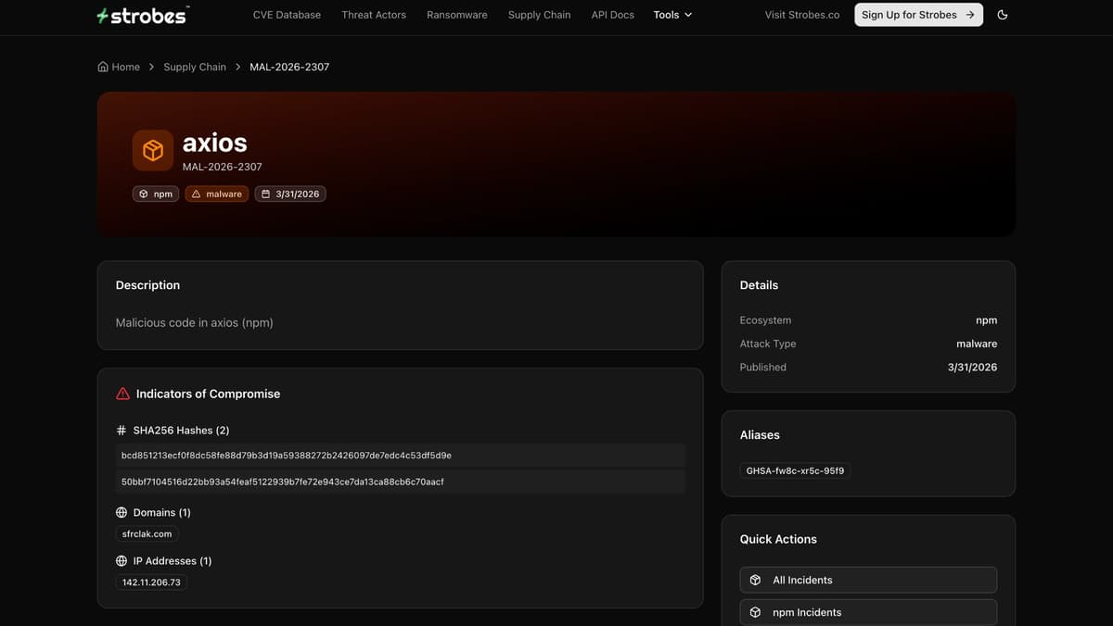
Task: Open Supply Chain breadcrumb link
Action: tap(195, 67)
